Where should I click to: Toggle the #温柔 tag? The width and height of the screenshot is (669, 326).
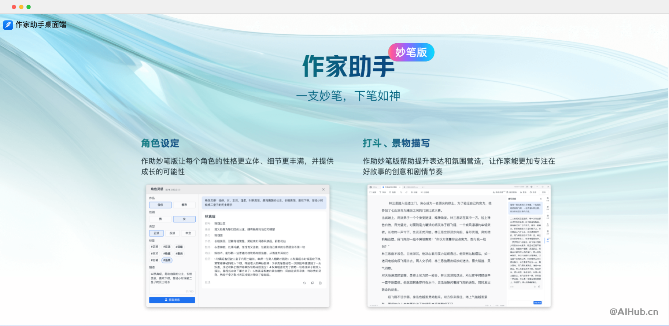tap(167, 260)
